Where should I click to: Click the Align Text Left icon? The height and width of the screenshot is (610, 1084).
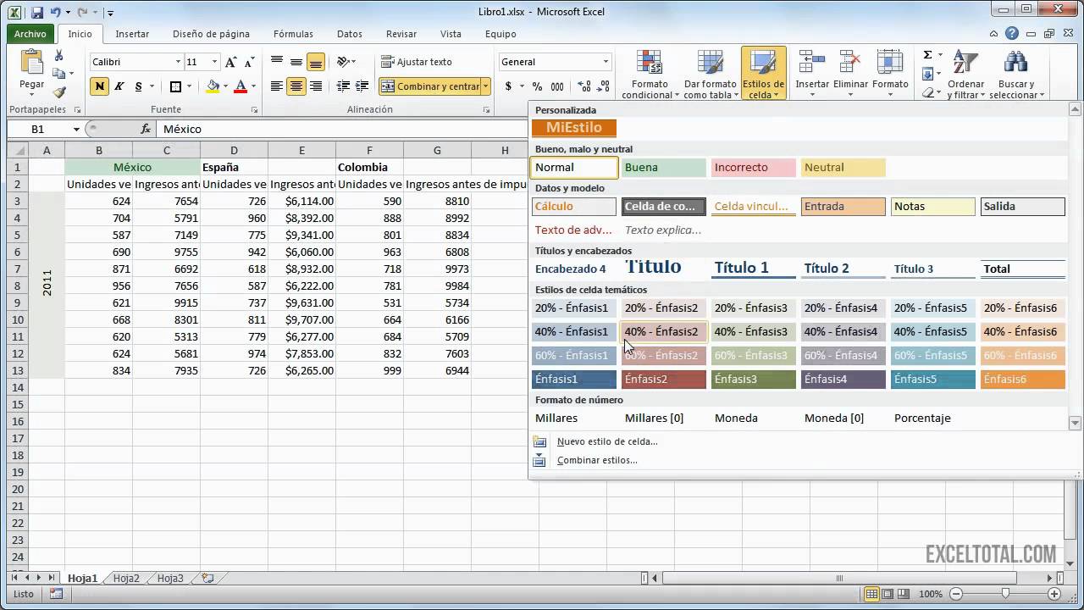(x=277, y=86)
